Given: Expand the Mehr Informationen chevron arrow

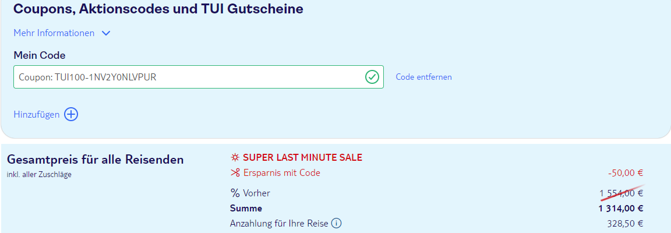Looking at the screenshot, I should 106,33.
